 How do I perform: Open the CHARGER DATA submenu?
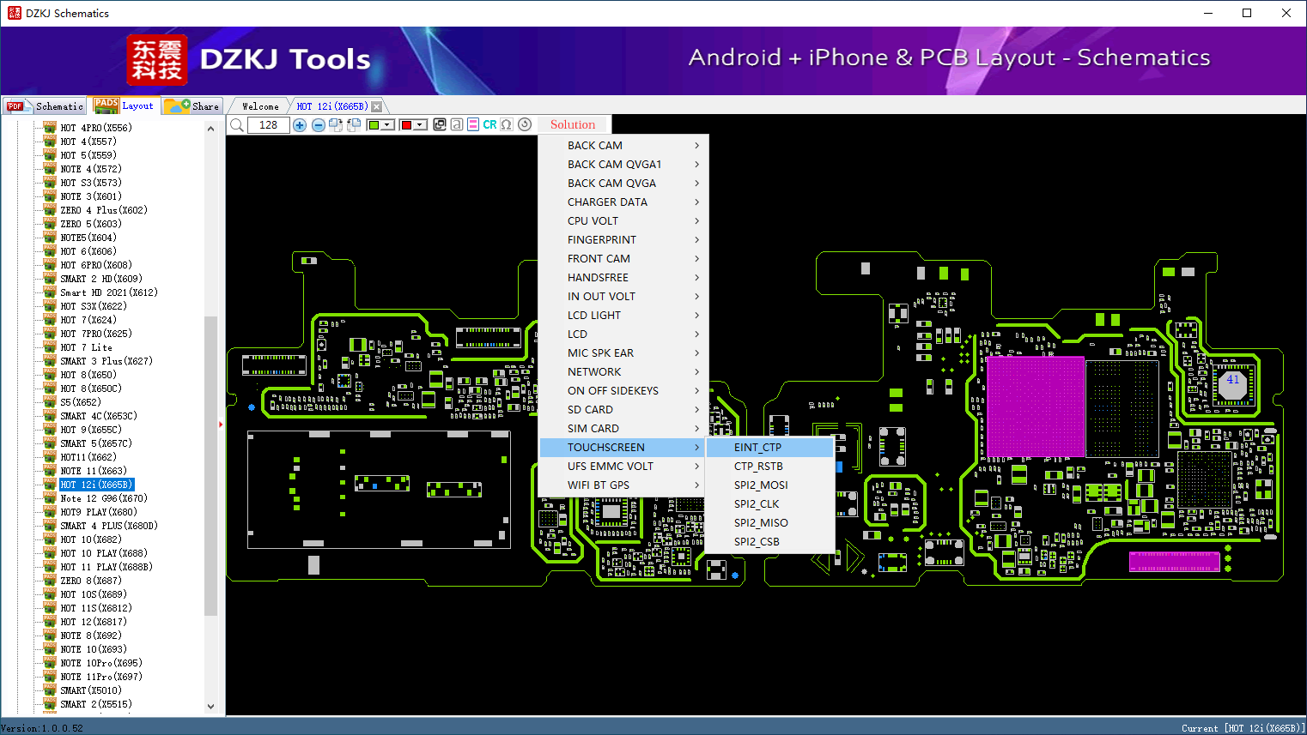623,202
